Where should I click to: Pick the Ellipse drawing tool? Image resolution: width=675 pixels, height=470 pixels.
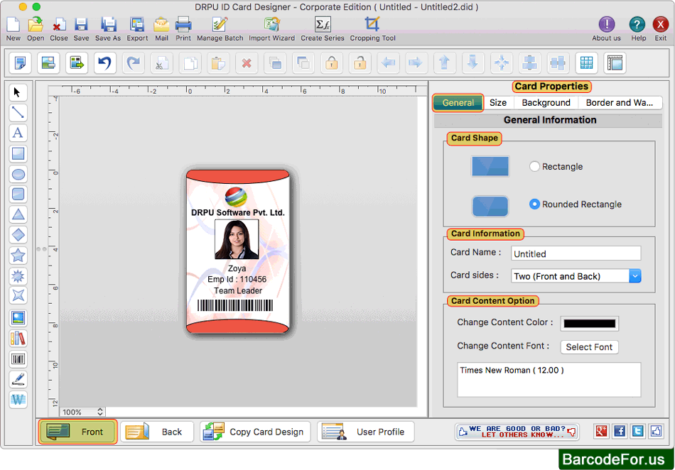[x=18, y=174]
